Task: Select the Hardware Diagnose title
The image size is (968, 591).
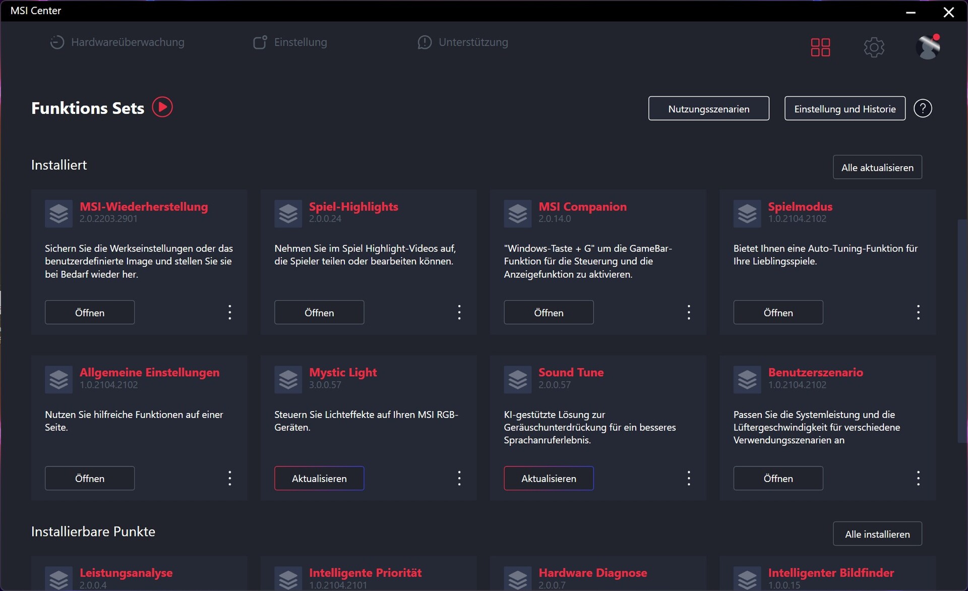Action: 592,573
